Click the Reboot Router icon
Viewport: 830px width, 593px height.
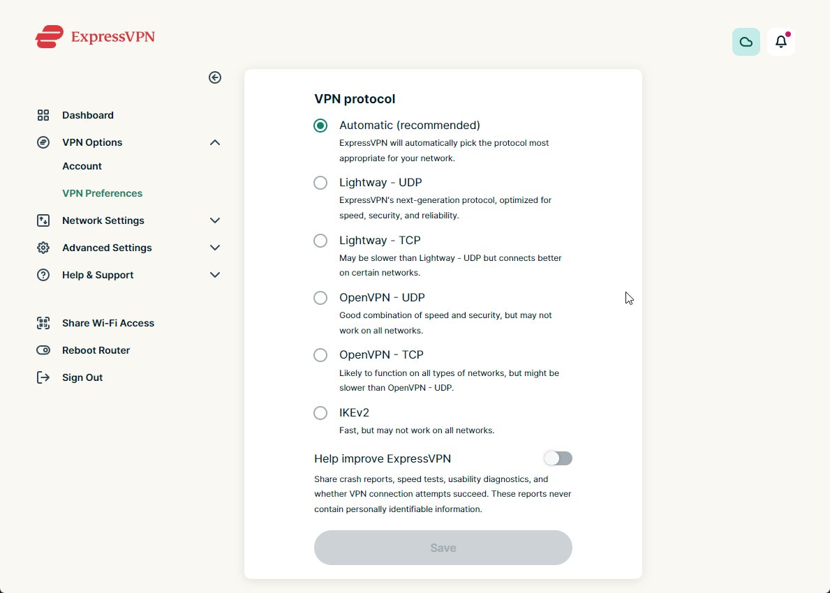point(43,350)
